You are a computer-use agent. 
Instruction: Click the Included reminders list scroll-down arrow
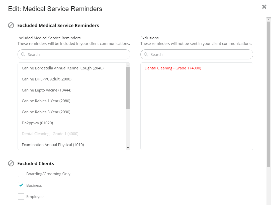pyautogui.click(x=128, y=148)
